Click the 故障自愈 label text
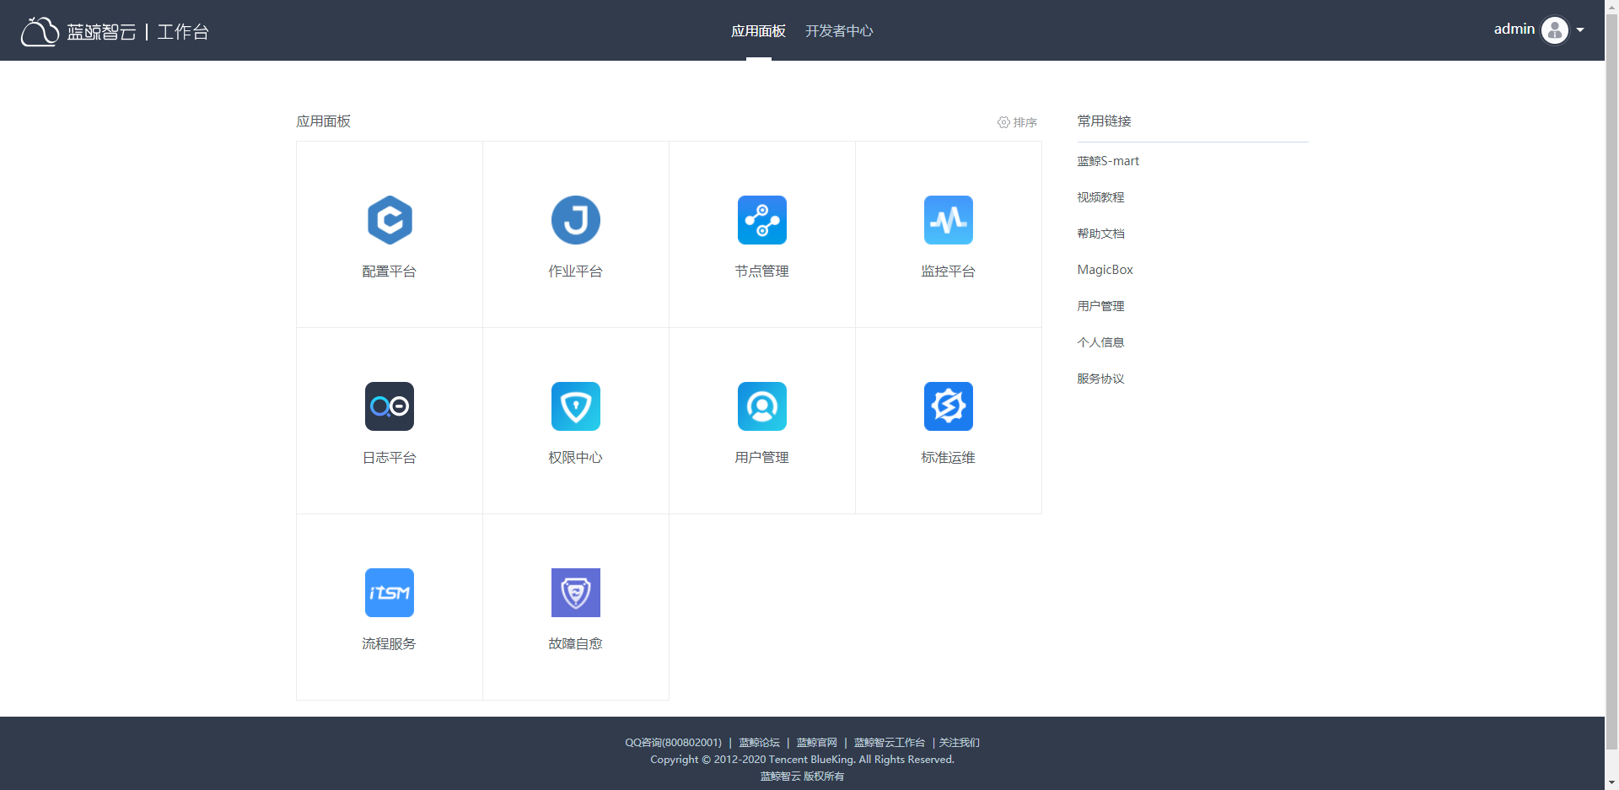 pyautogui.click(x=576, y=644)
